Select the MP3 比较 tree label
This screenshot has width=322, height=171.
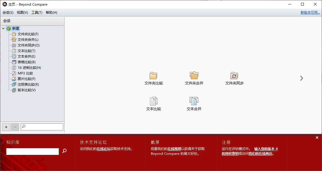click(25, 73)
